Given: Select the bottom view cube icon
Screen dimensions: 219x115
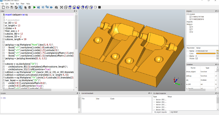Looking at the screenshot, I should 74,7.
